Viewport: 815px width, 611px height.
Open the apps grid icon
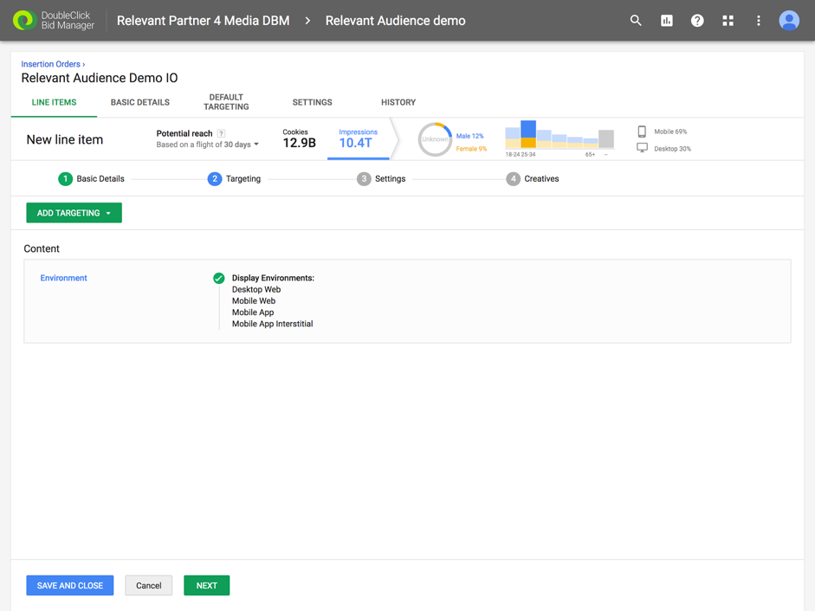728,20
